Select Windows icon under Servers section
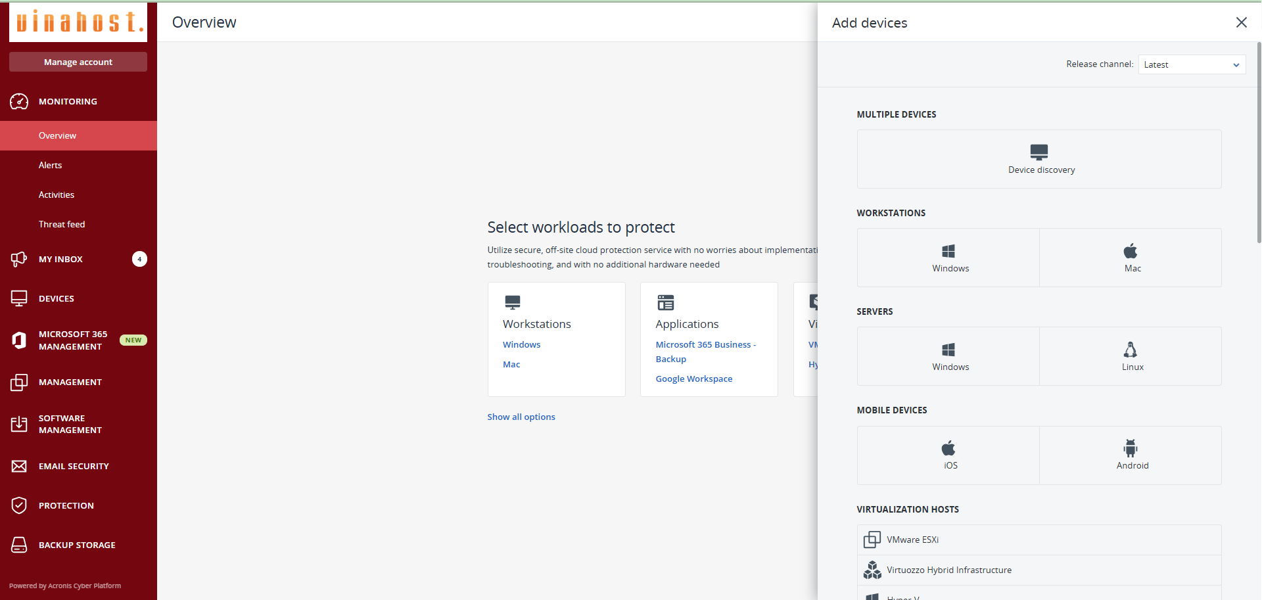The image size is (1262, 600). click(948, 350)
